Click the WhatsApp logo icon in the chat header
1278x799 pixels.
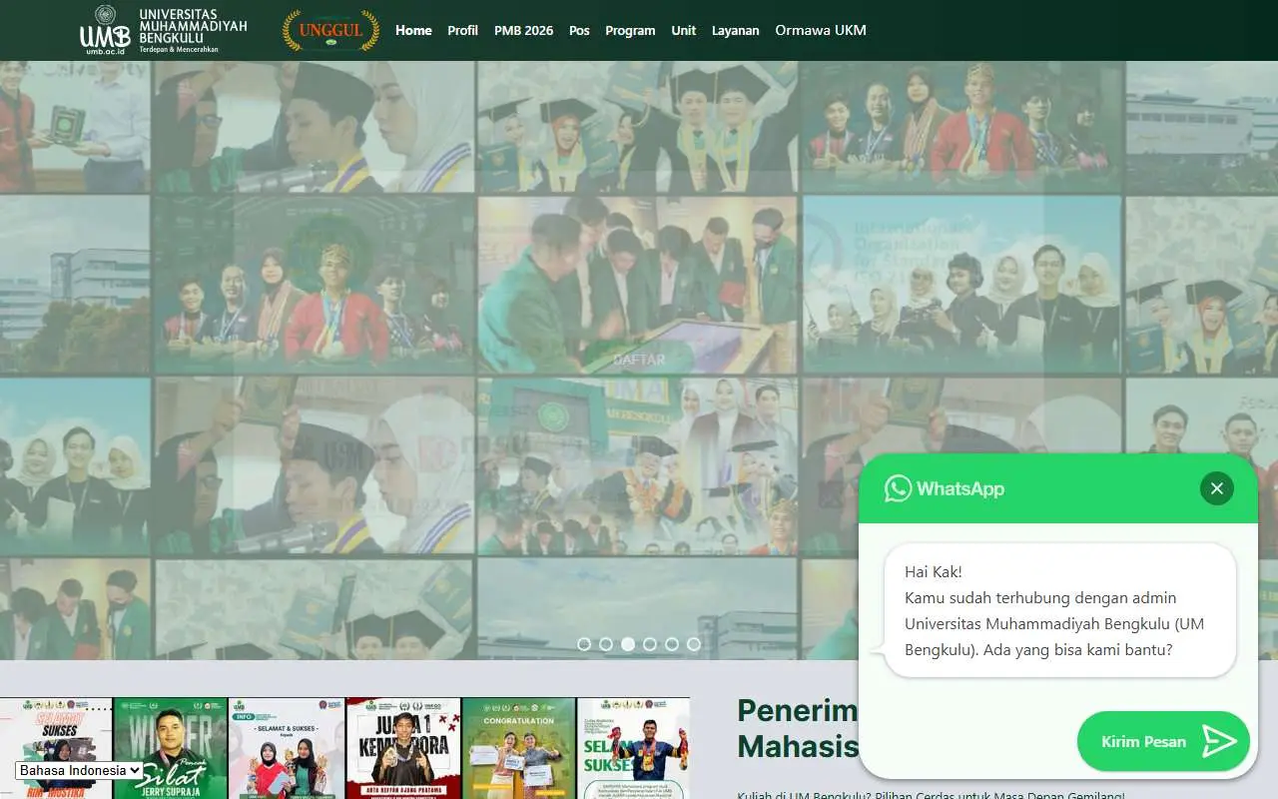click(x=898, y=488)
